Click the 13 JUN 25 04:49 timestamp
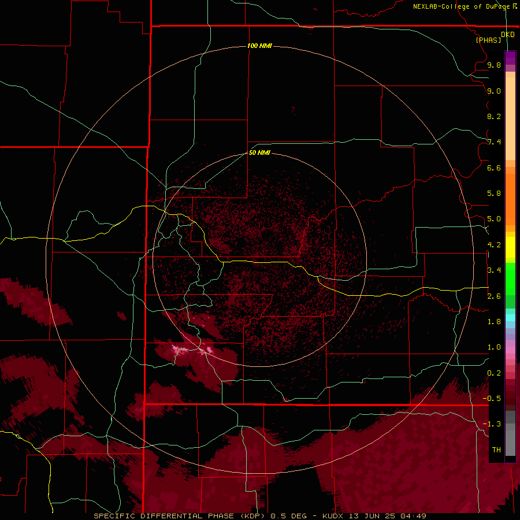Screen dimensions: 520x520 pyautogui.click(x=388, y=516)
